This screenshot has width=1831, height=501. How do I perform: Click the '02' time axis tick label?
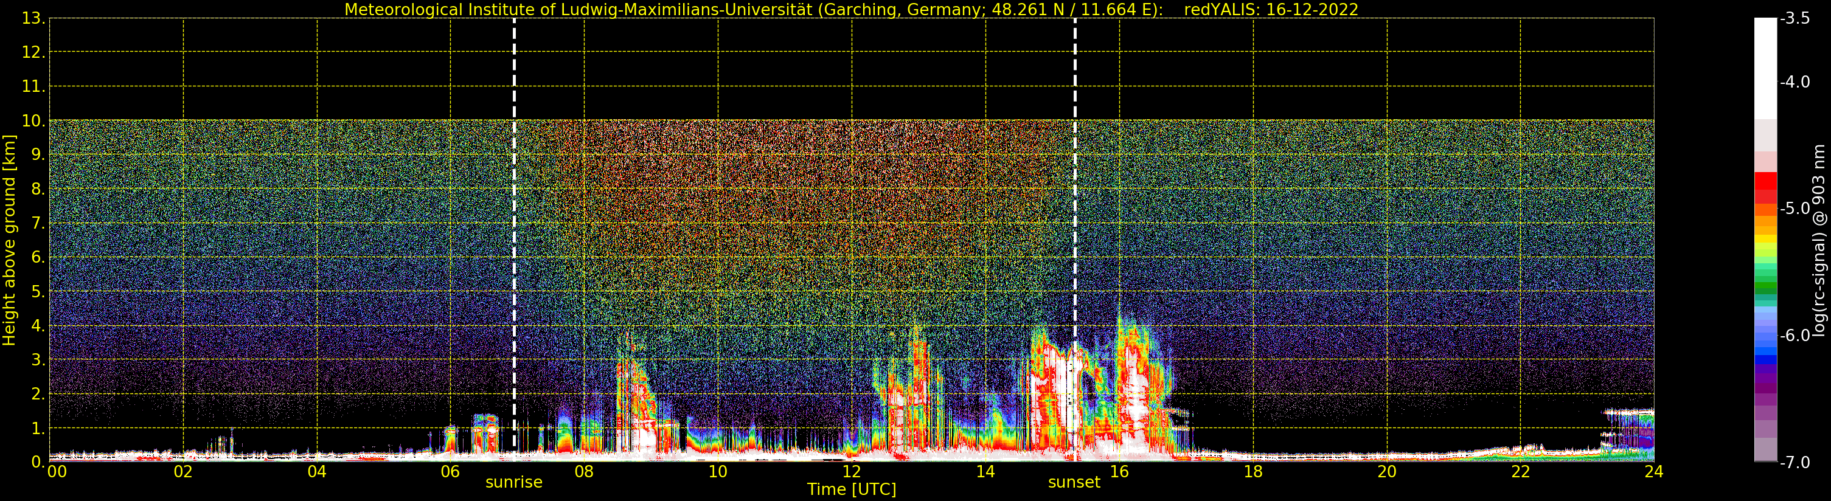point(183,472)
